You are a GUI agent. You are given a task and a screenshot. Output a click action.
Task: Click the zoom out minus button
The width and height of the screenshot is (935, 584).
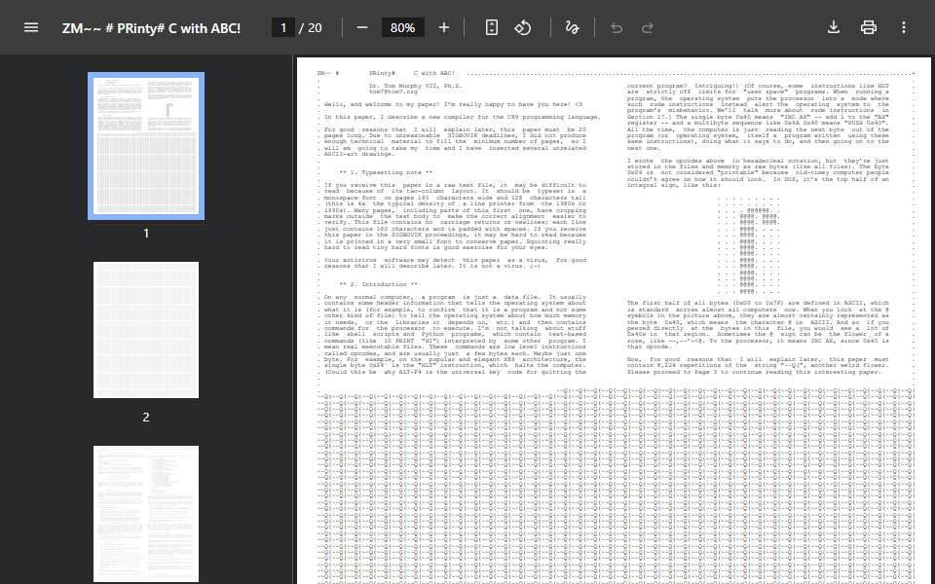(x=362, y=27)
